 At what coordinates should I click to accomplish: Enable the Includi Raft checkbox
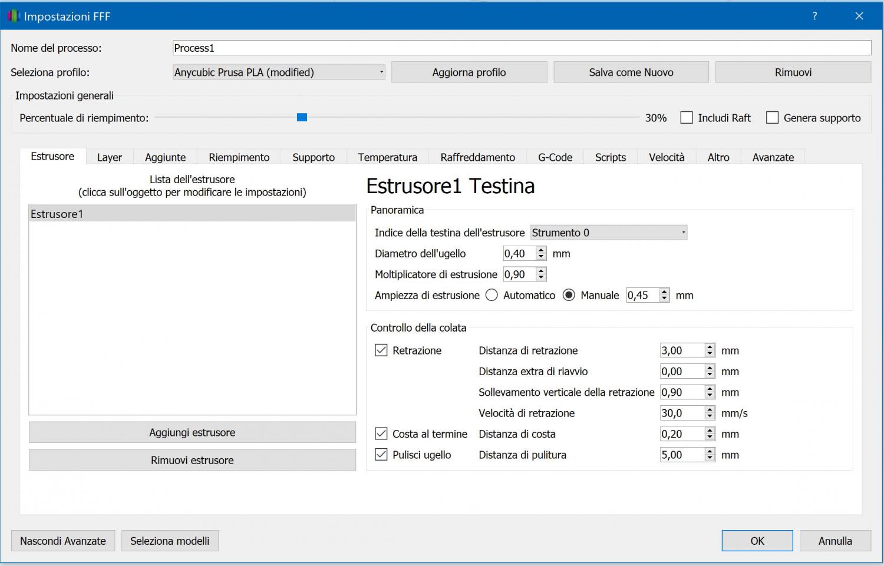(x=687, y=118)
